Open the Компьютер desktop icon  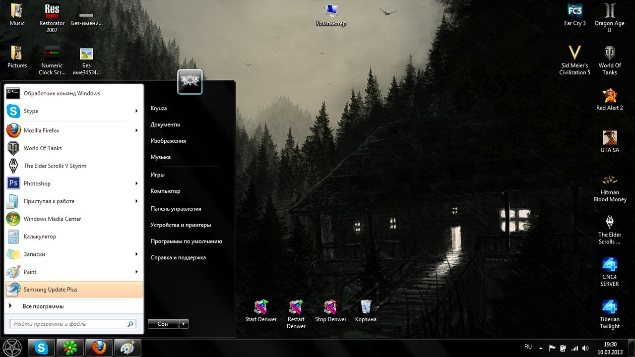pyautogui.click(x=331, y=15)
